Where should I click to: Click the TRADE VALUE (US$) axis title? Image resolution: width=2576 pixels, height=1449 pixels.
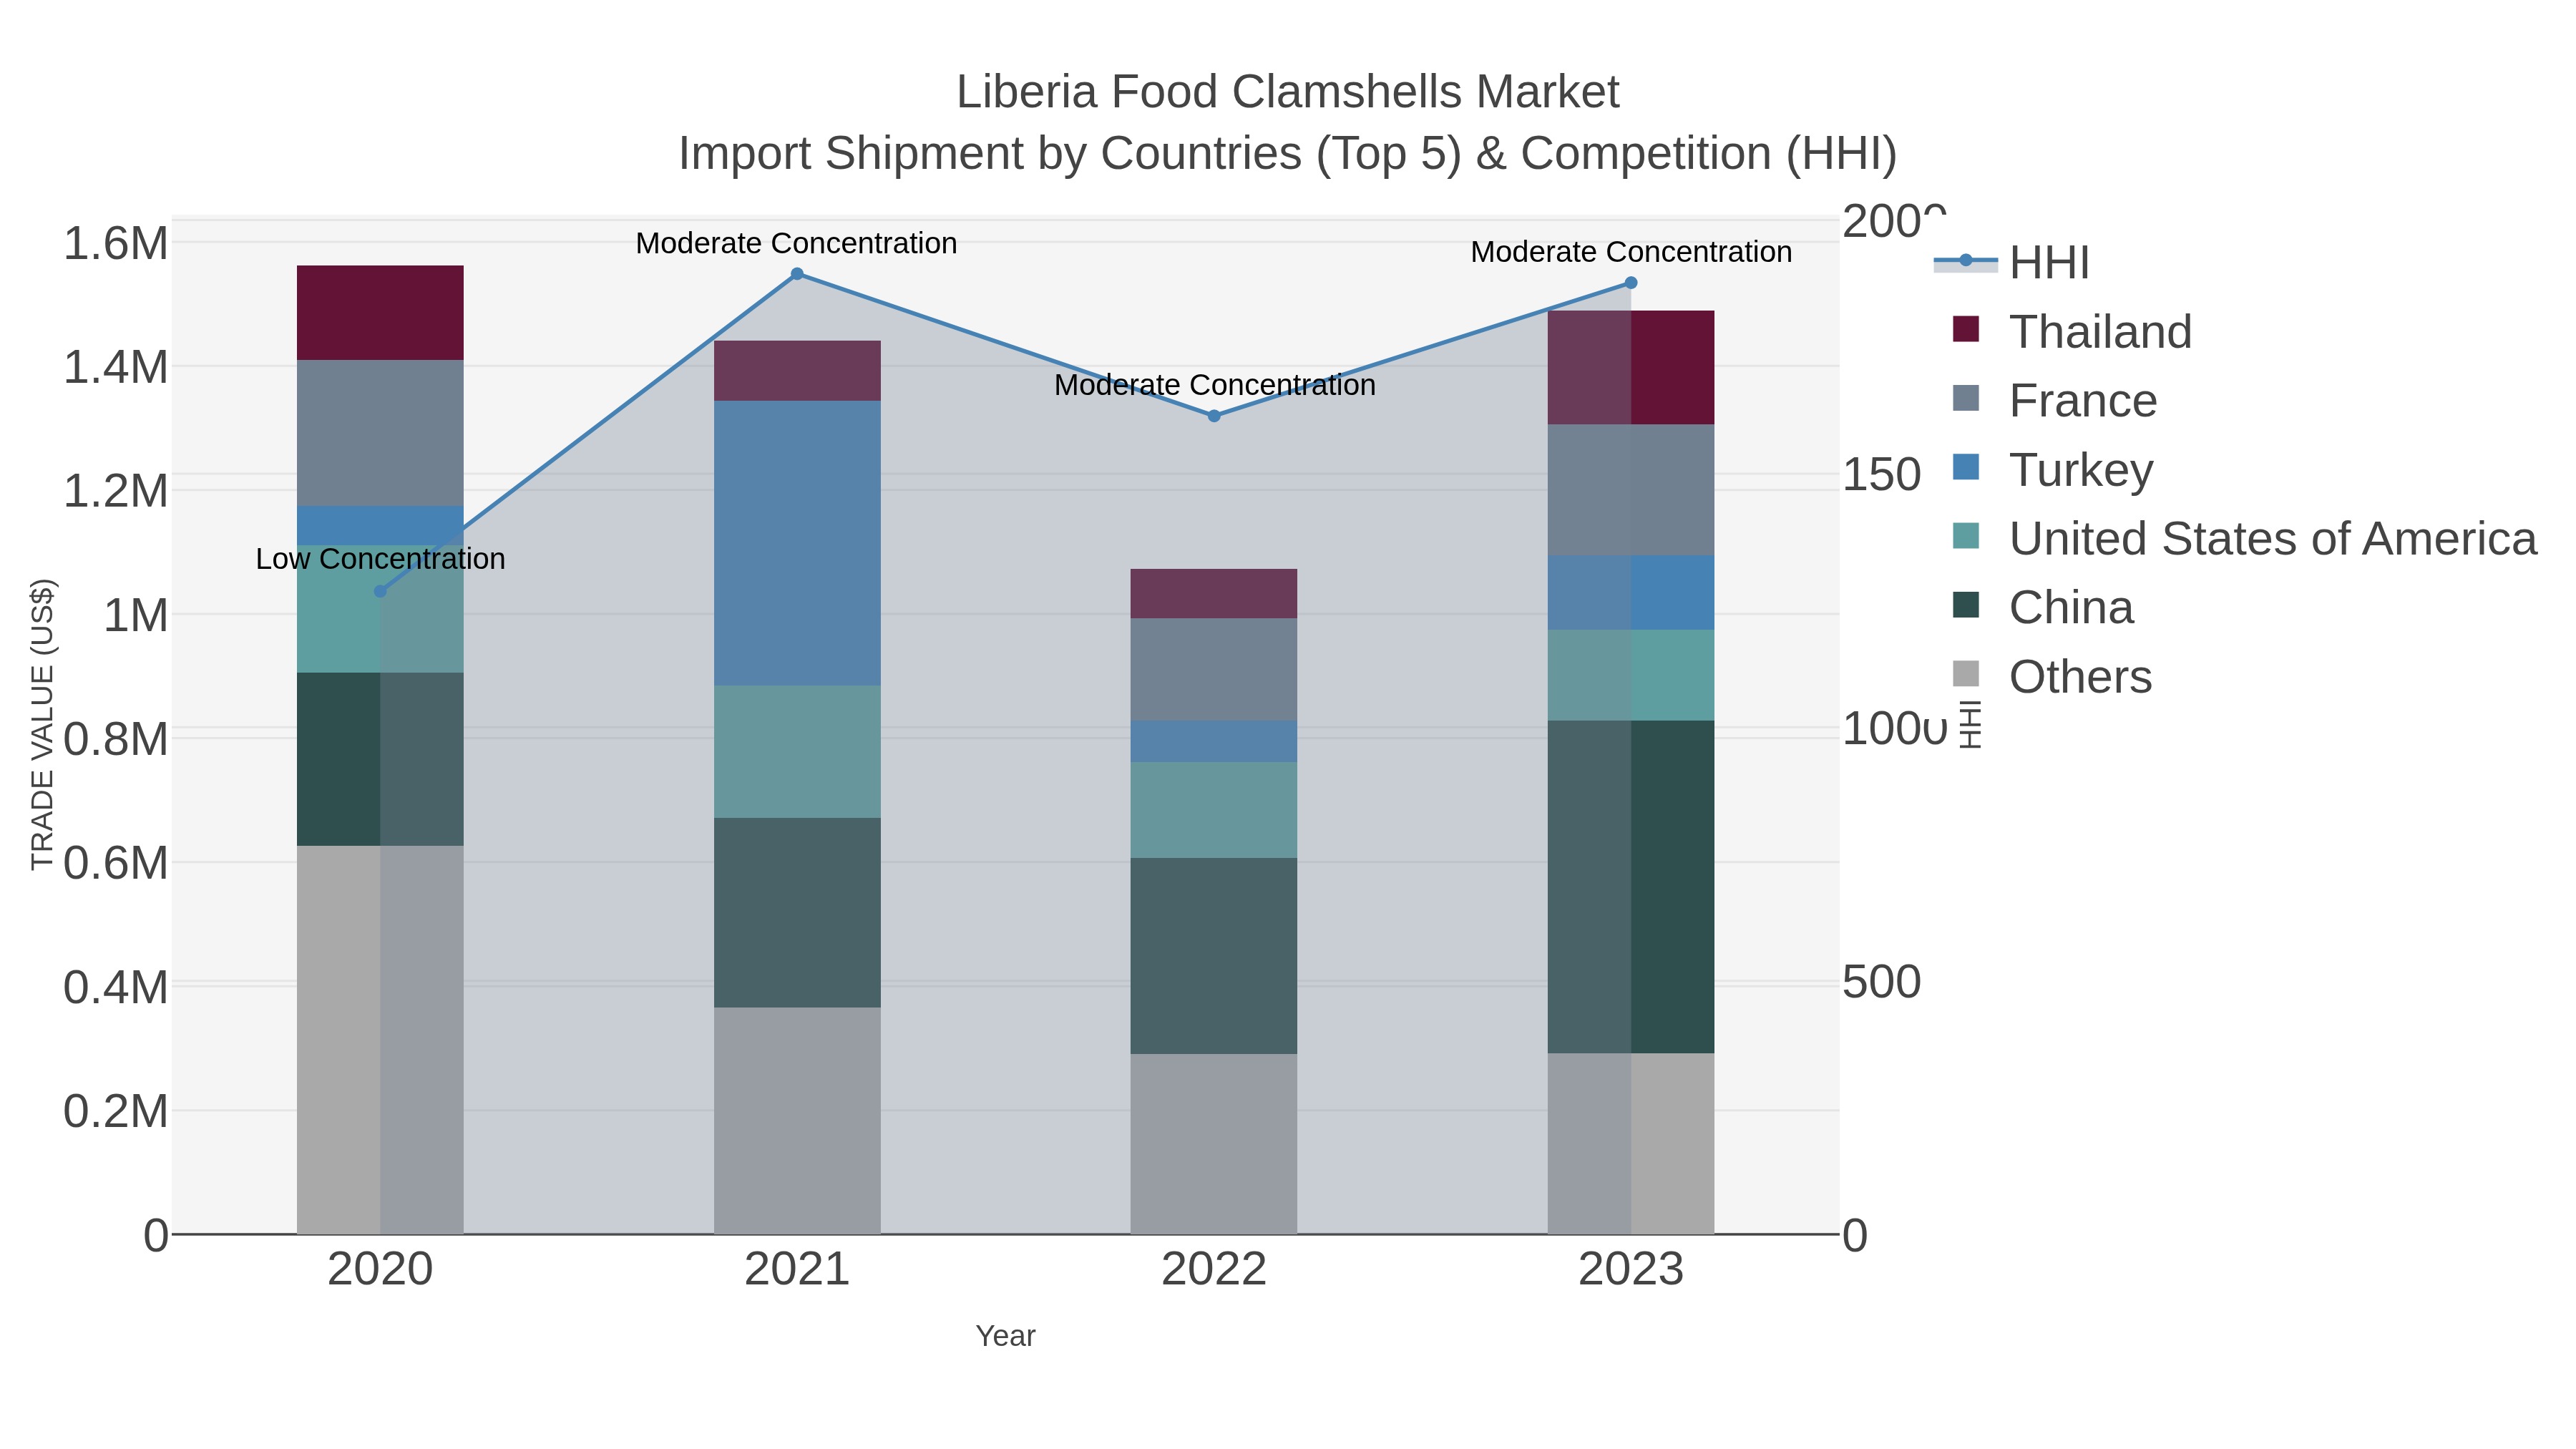point(43,725)
